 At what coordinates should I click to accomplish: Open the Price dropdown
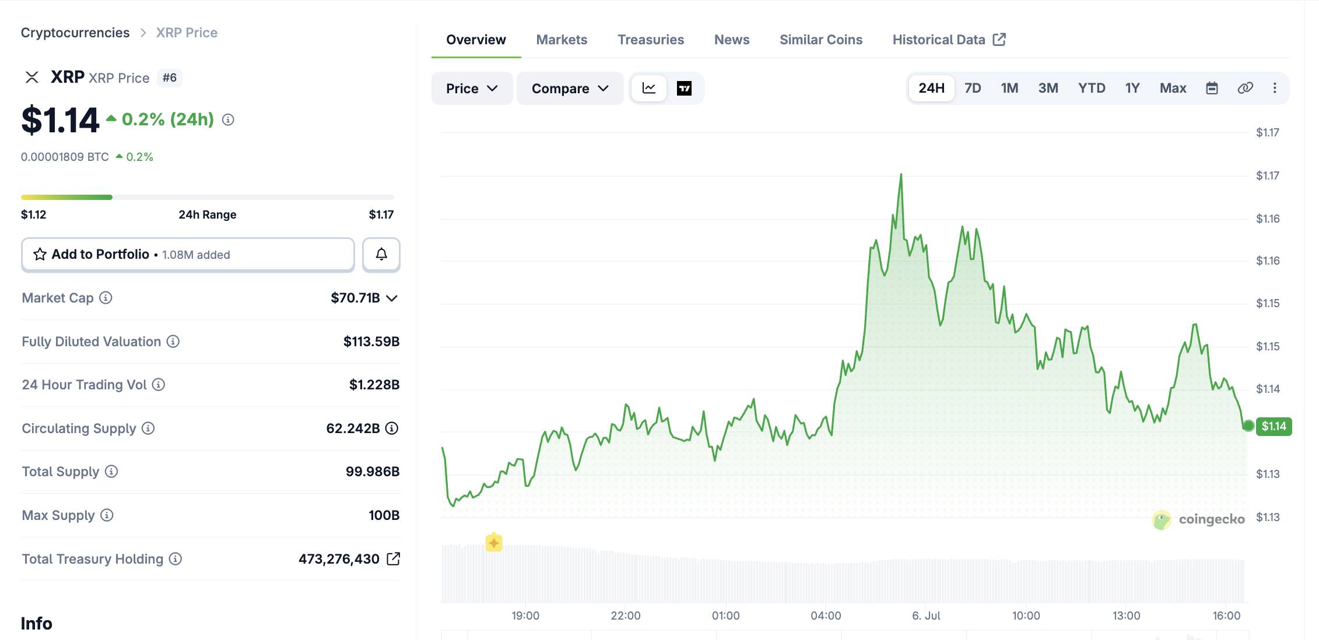[472, 89]
